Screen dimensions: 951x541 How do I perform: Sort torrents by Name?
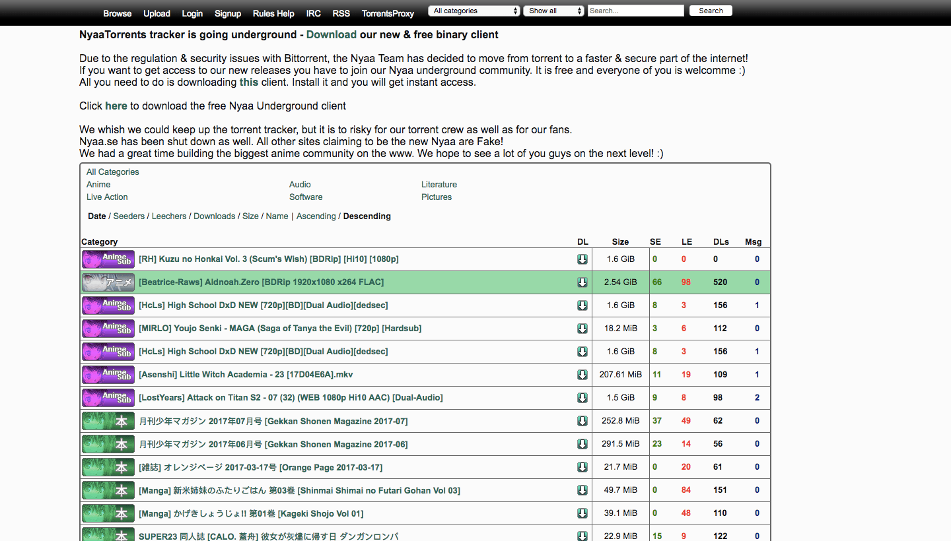tap(277, 216)
